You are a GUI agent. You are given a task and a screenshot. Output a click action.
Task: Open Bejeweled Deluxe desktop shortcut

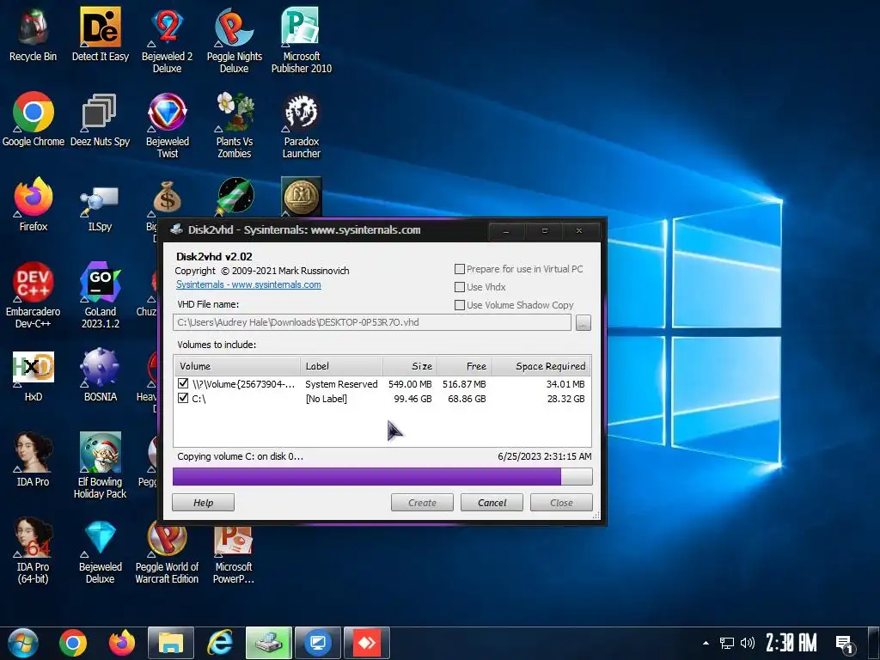pos(100,551)
